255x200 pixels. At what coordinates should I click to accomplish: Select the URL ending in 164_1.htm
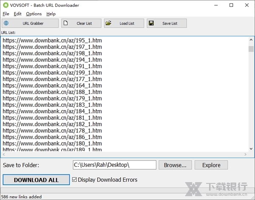coord(52,86)
